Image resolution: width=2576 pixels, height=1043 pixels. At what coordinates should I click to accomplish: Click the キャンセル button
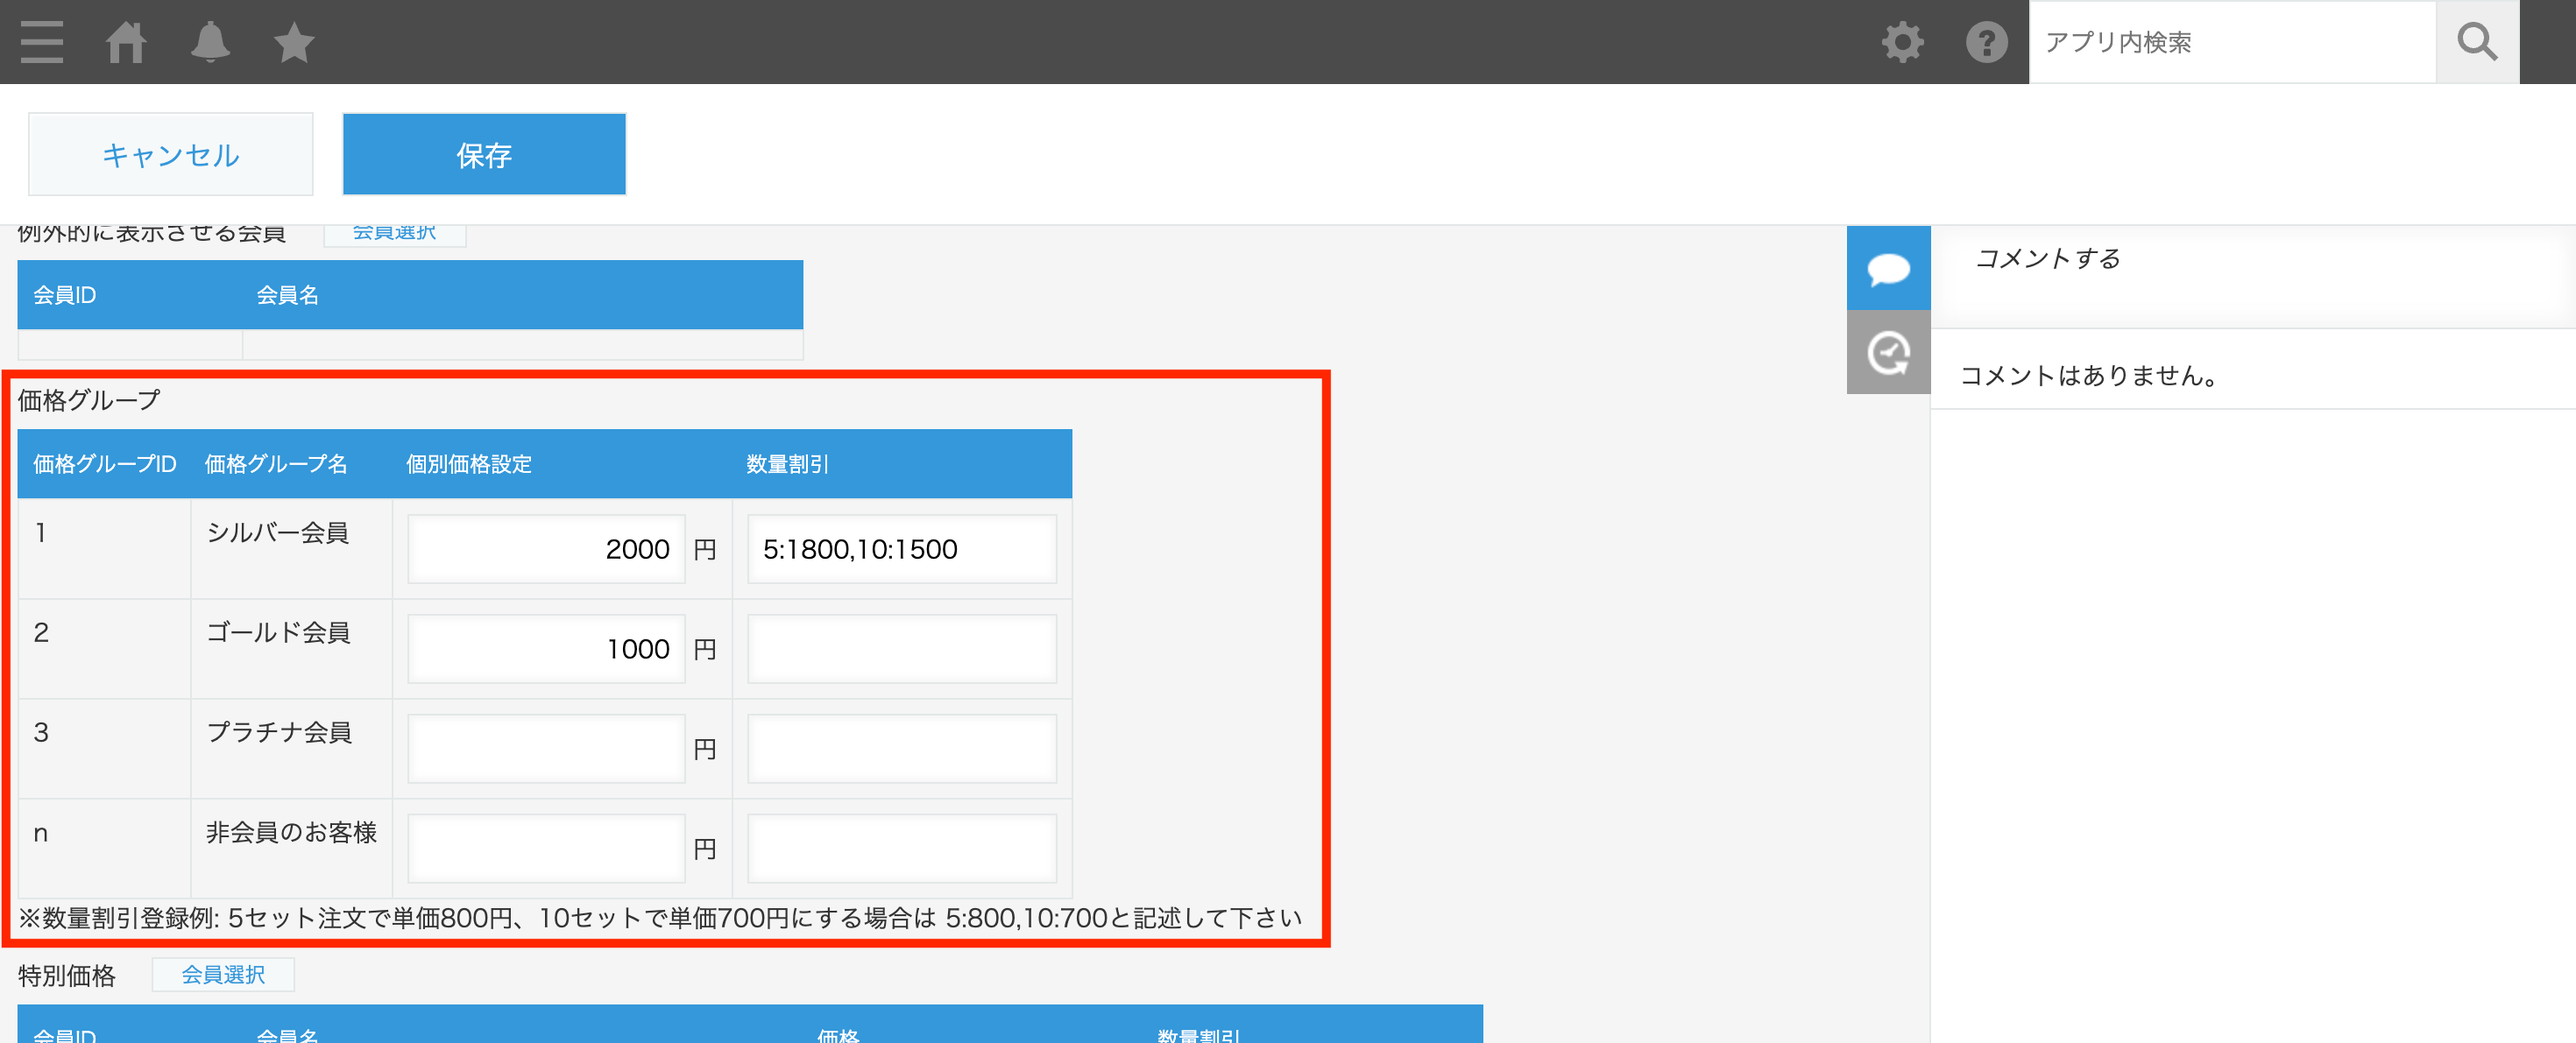[x=170, y=154]
